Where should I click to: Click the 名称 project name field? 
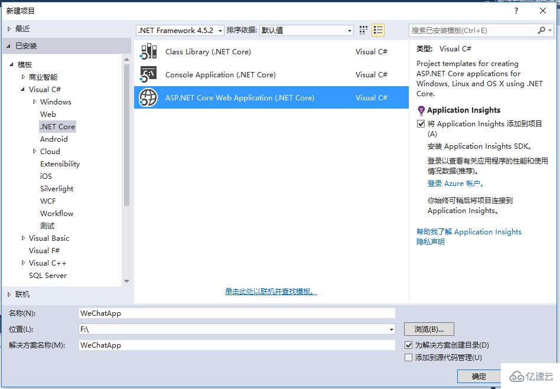coord(237,313)
